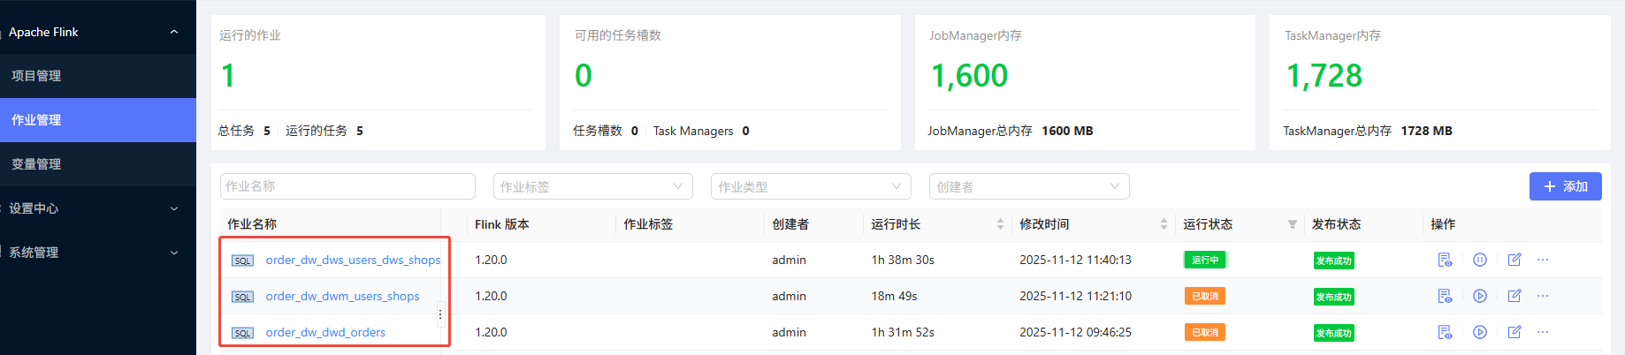Click duration value 18m 49s
1625x355 pixels.
(894, 296)
